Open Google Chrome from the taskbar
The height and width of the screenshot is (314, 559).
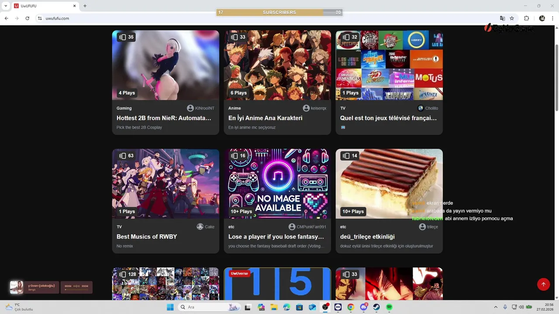(350, 307)
